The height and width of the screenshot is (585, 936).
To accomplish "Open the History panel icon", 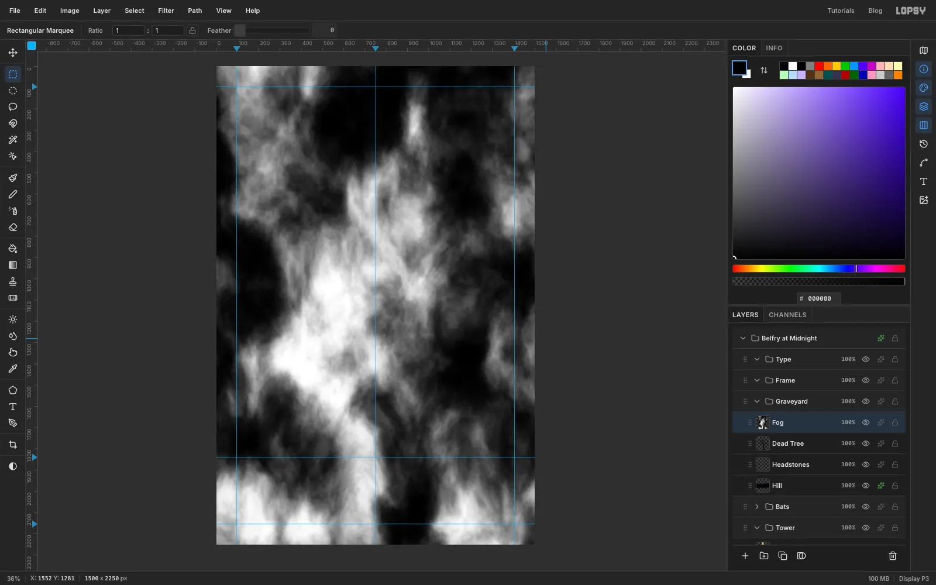I will tap(924, 144).
